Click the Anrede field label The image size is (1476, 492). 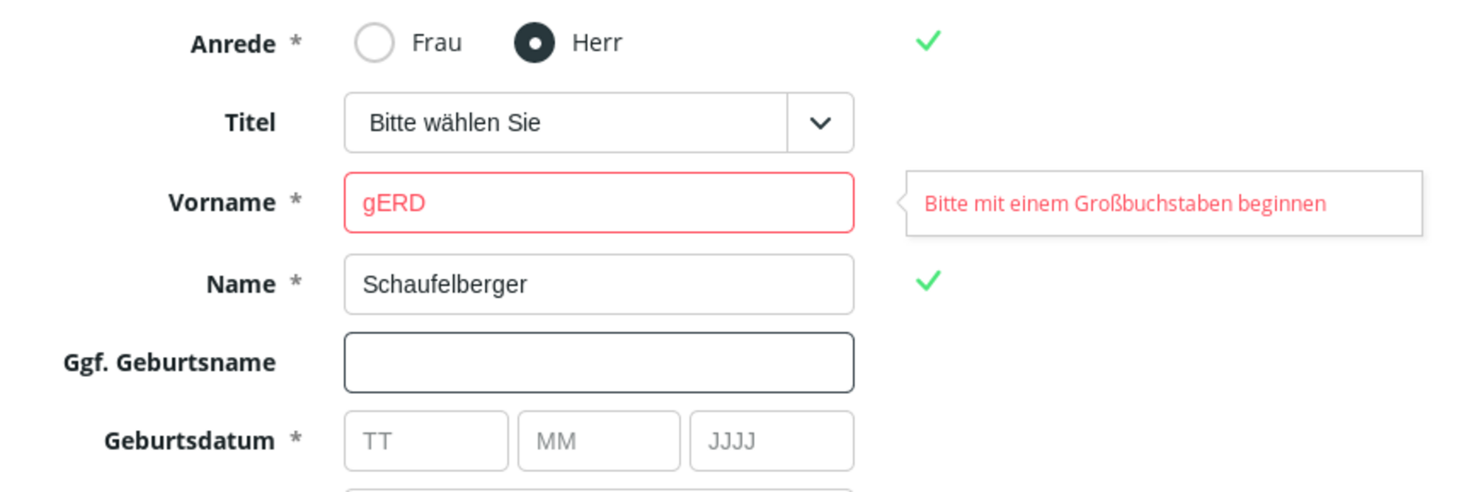coord(233,44)
